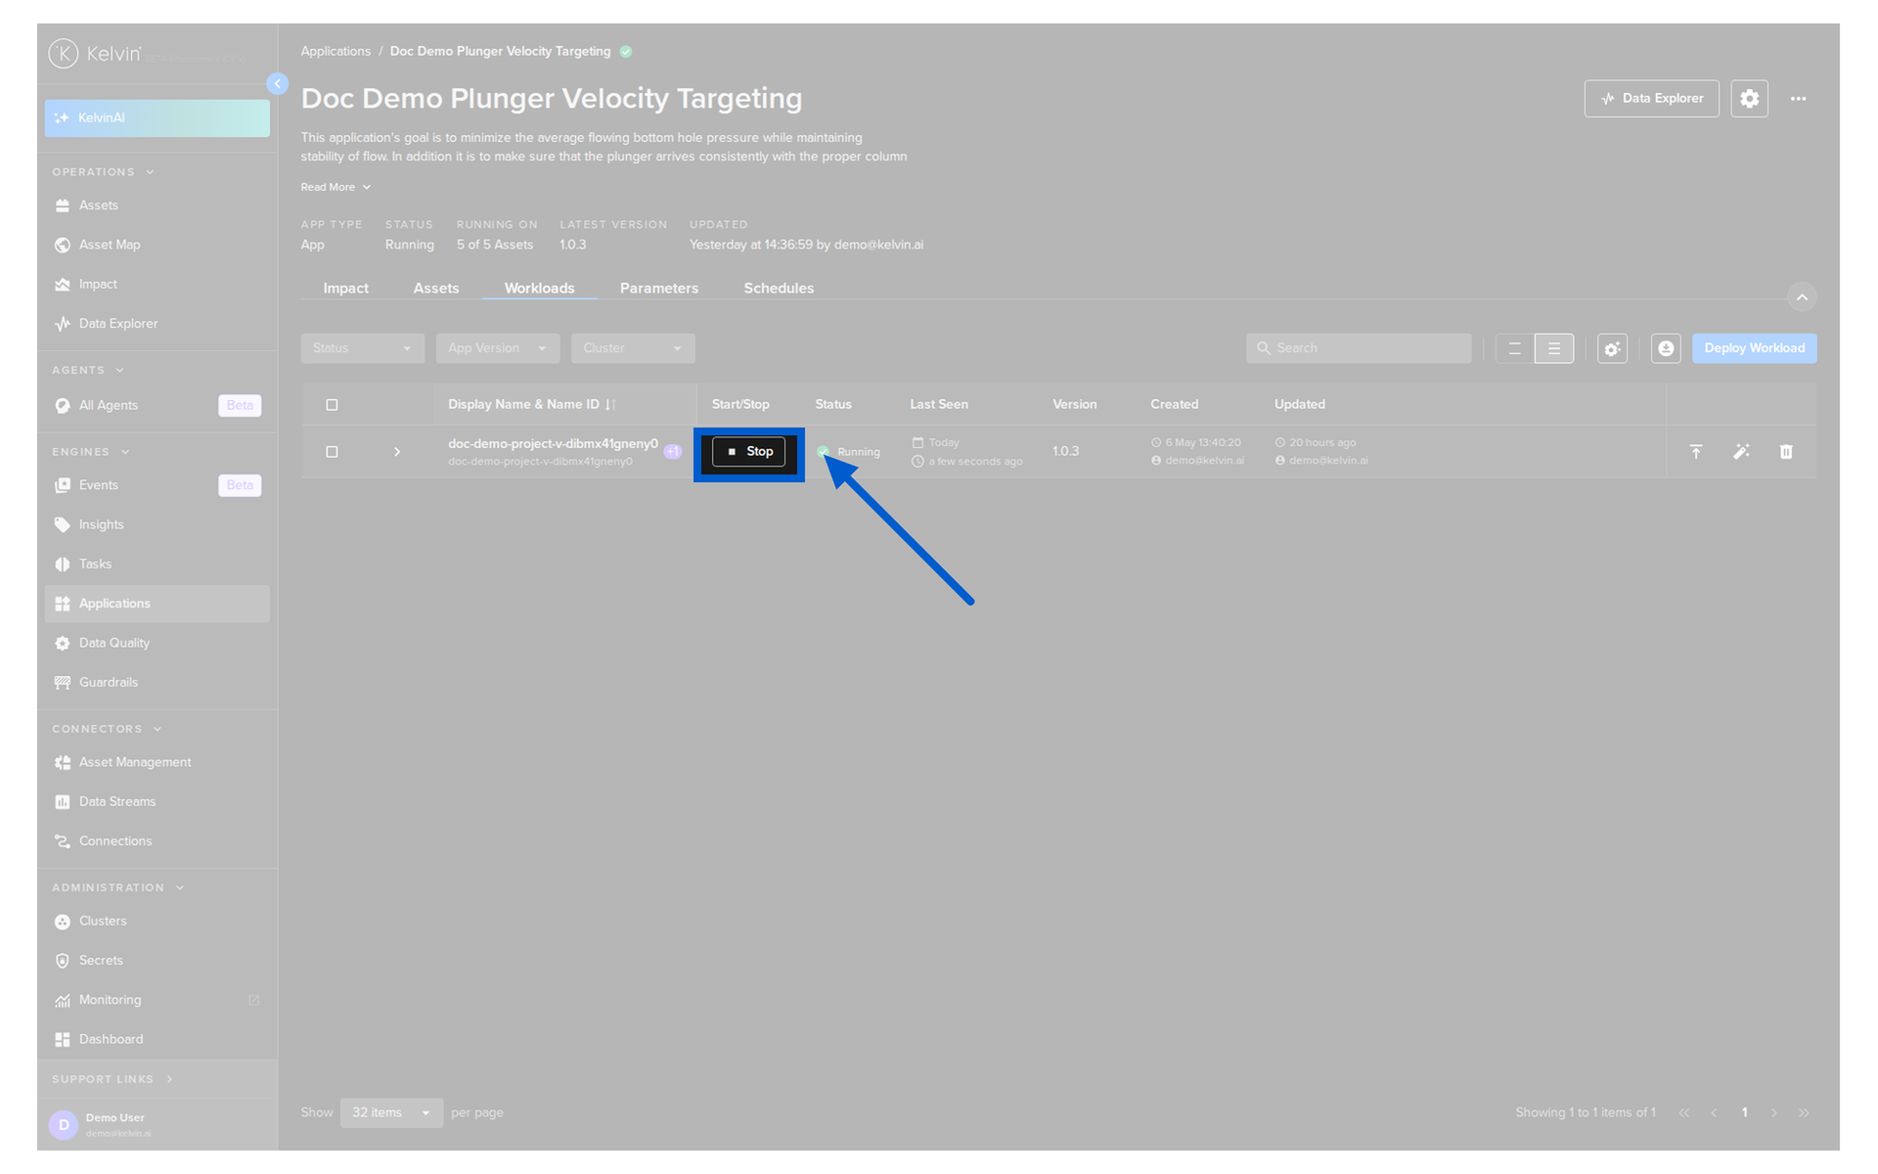Collapse the sidebar with the arrow button

click(278, 84)
